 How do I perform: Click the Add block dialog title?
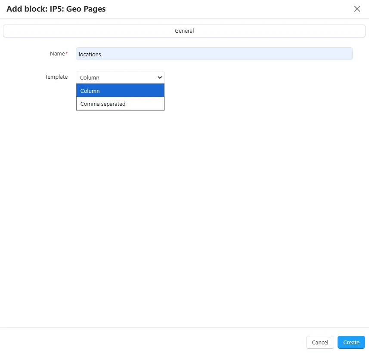tap(56, 9)
